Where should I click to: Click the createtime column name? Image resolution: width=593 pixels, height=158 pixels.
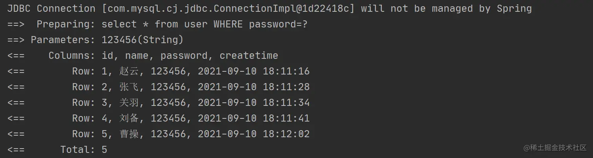(x=249, y=56)
